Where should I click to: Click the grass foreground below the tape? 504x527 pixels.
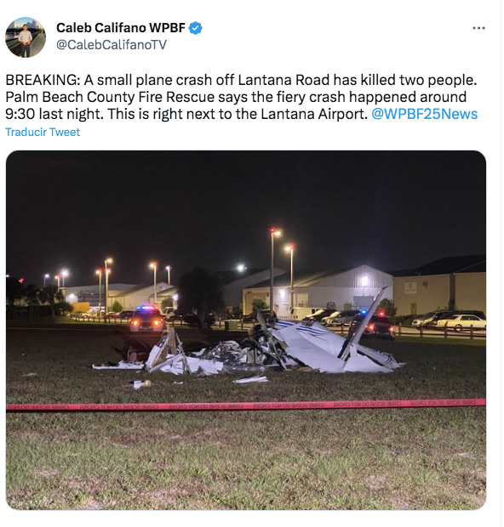click(x=246, y=461)
